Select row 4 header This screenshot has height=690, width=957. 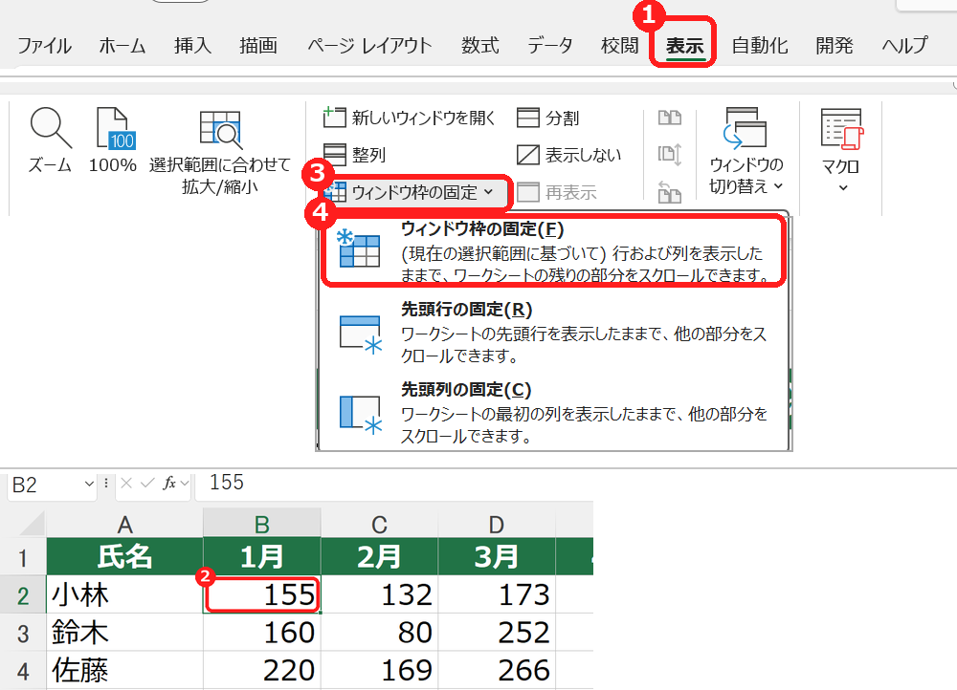(x=23, y=671)
